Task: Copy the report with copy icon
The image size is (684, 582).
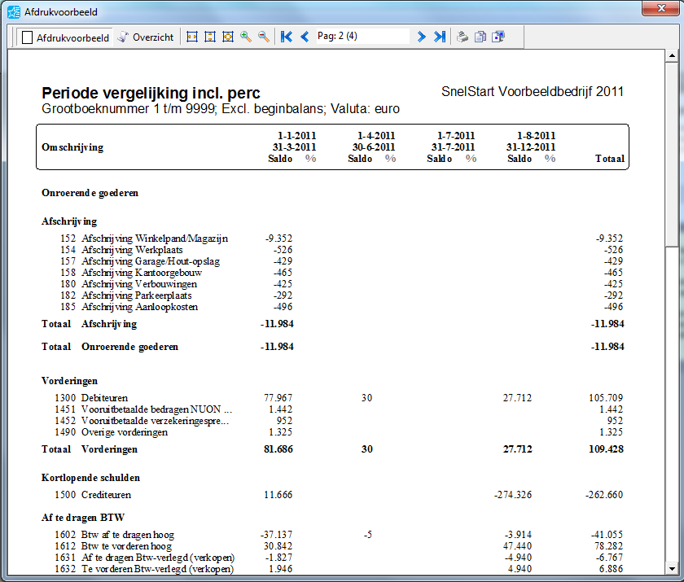Action: [x=480, y=37]
